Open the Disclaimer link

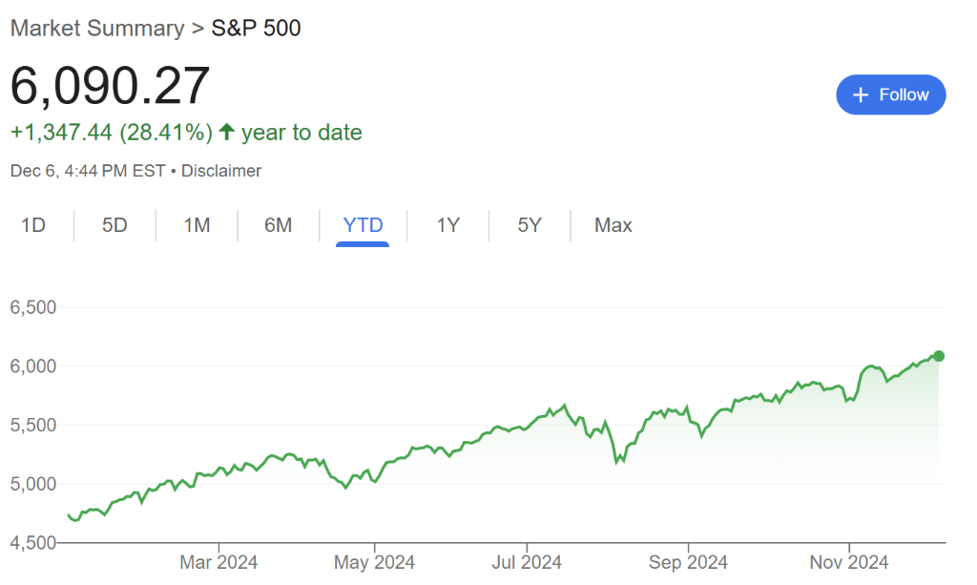point(221,171)
